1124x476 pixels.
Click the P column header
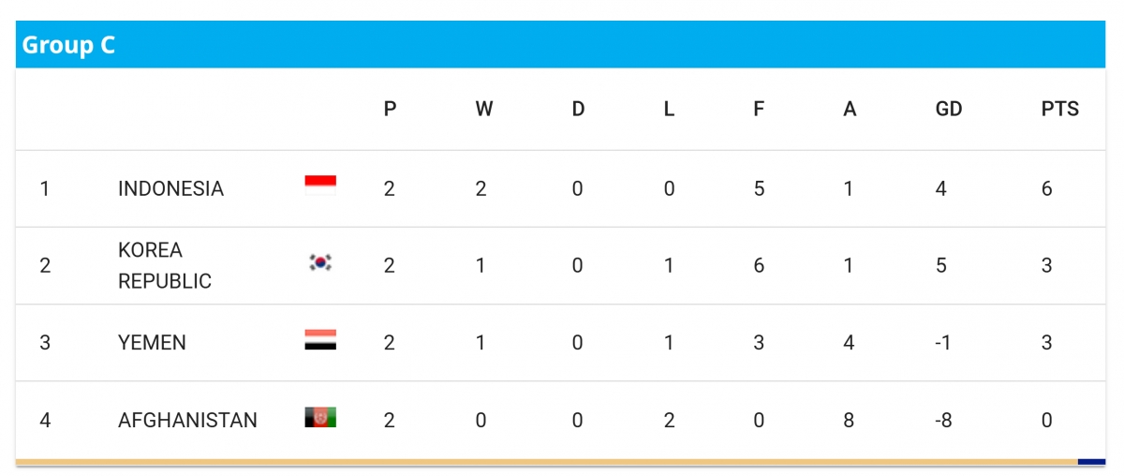390,110
